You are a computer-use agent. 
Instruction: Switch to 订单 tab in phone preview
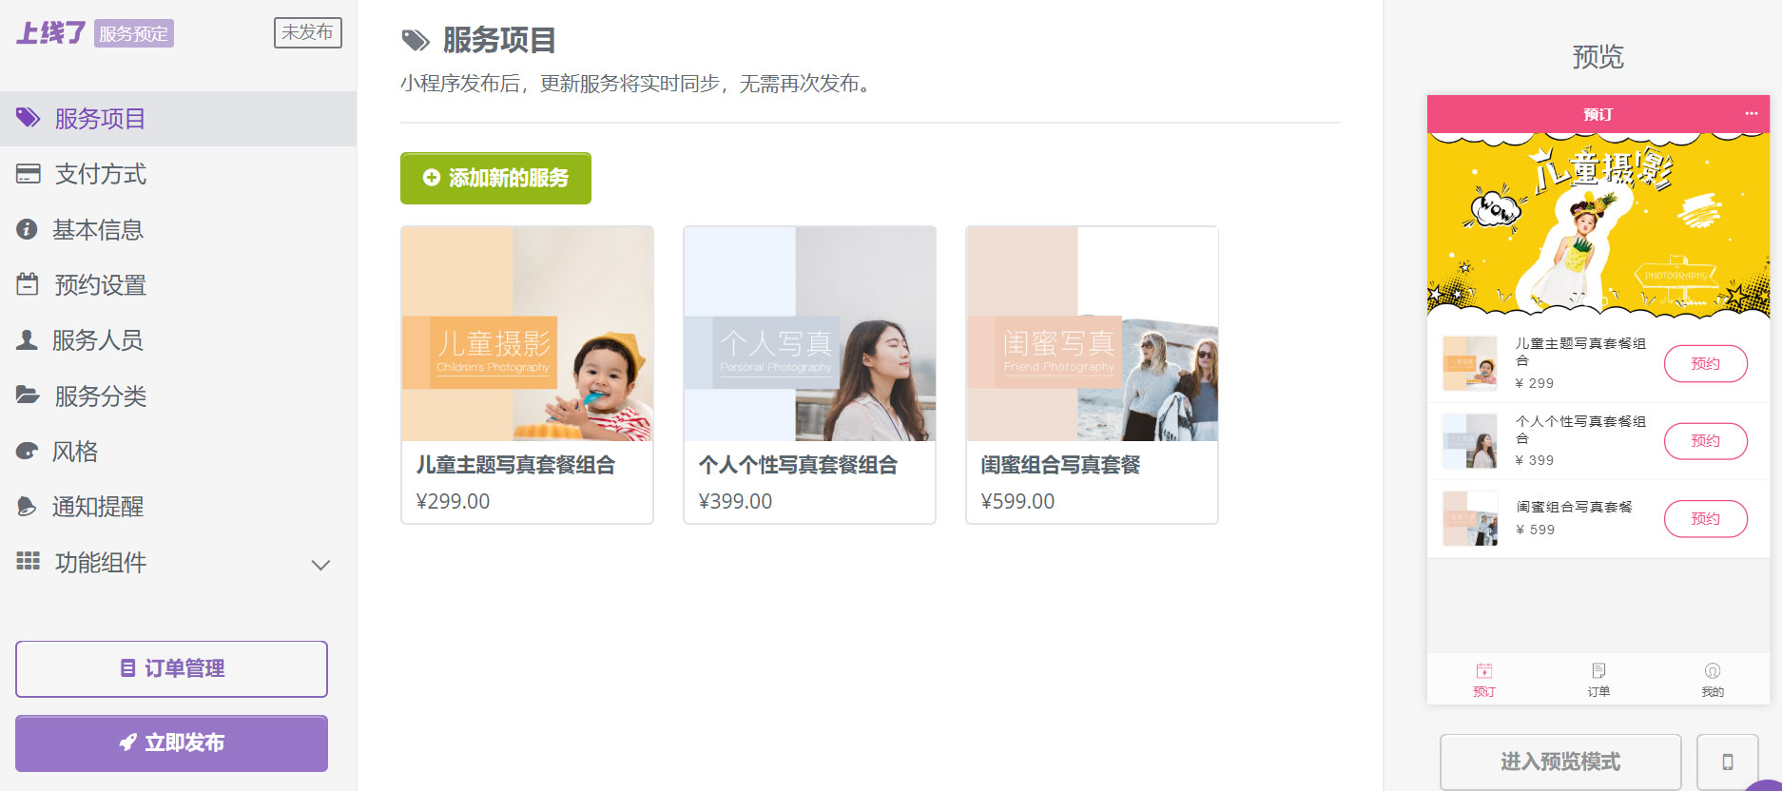pos(1598,679)
